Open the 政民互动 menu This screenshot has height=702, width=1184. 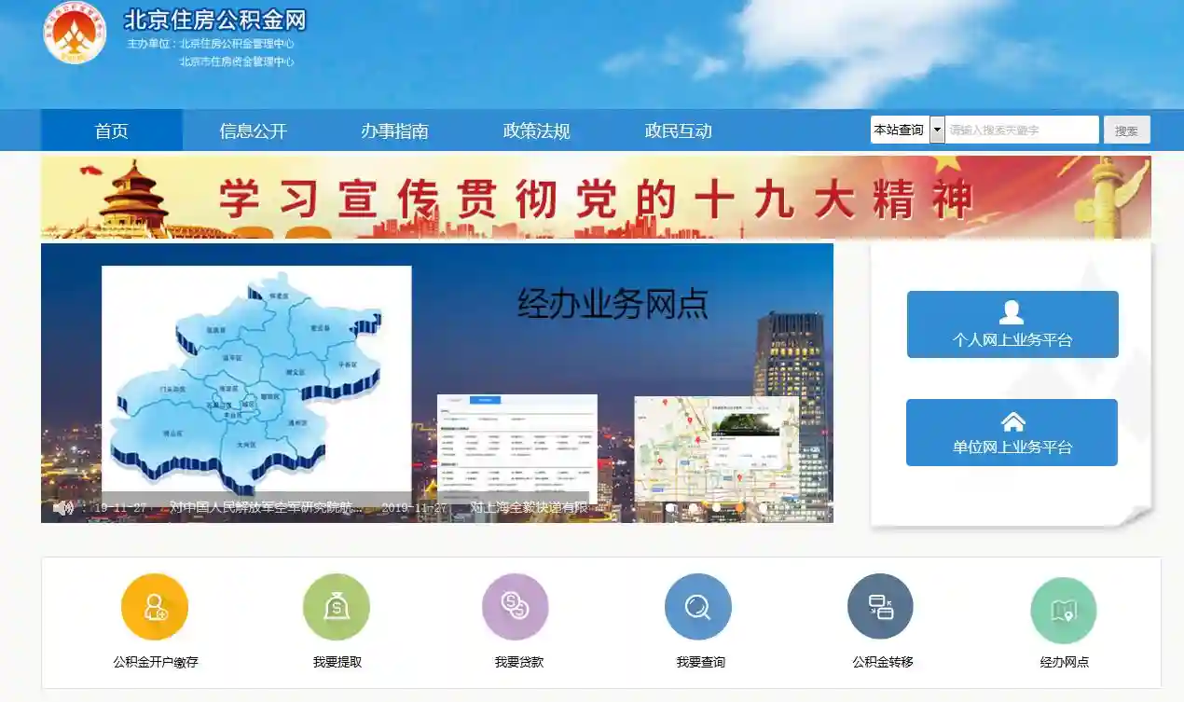(677, 131)
